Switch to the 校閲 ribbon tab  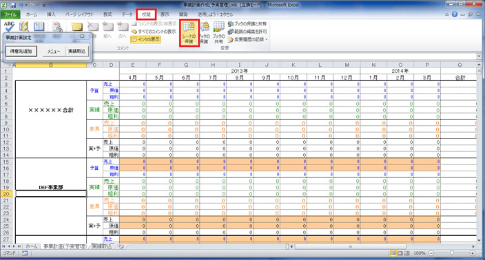point(146,14)
